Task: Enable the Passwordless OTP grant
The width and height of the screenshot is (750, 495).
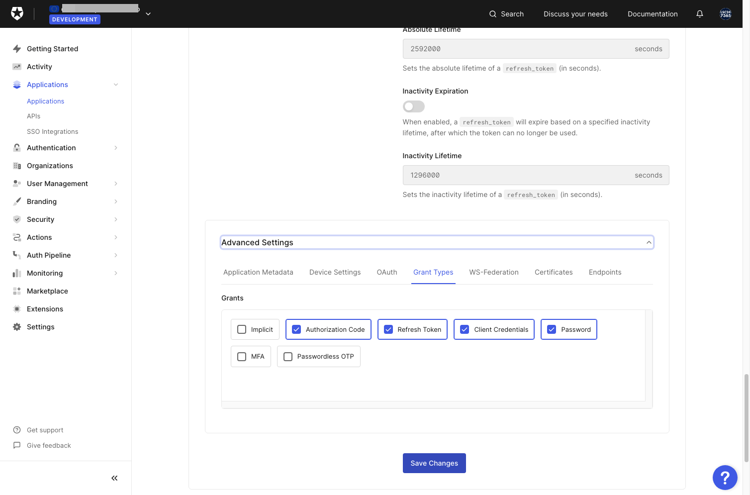Action: tap(288, 357)
